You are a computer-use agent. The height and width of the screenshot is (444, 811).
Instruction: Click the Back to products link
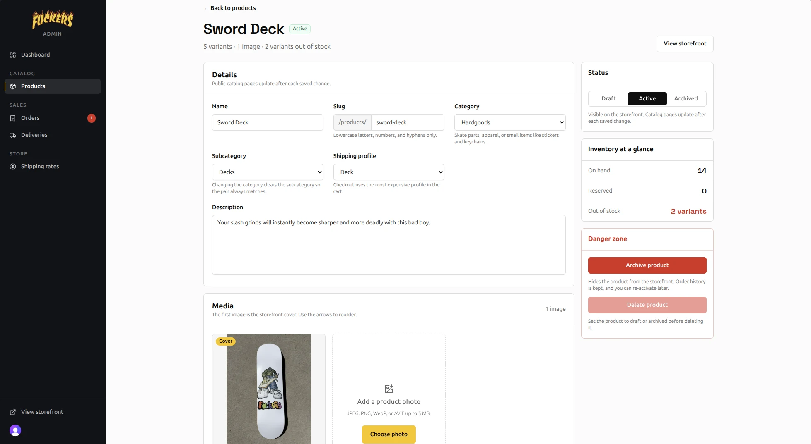[x=230, y=8]
